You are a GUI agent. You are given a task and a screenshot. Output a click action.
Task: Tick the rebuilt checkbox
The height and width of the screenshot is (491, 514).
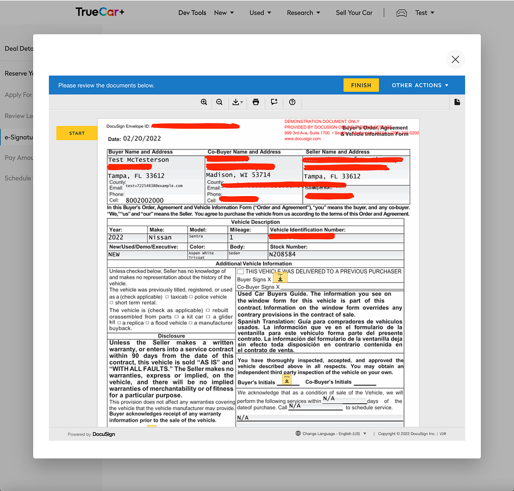pos(208,310)
